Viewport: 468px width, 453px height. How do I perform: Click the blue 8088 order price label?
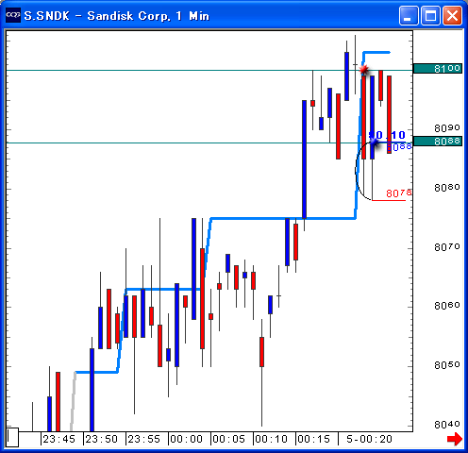(399, 146)
